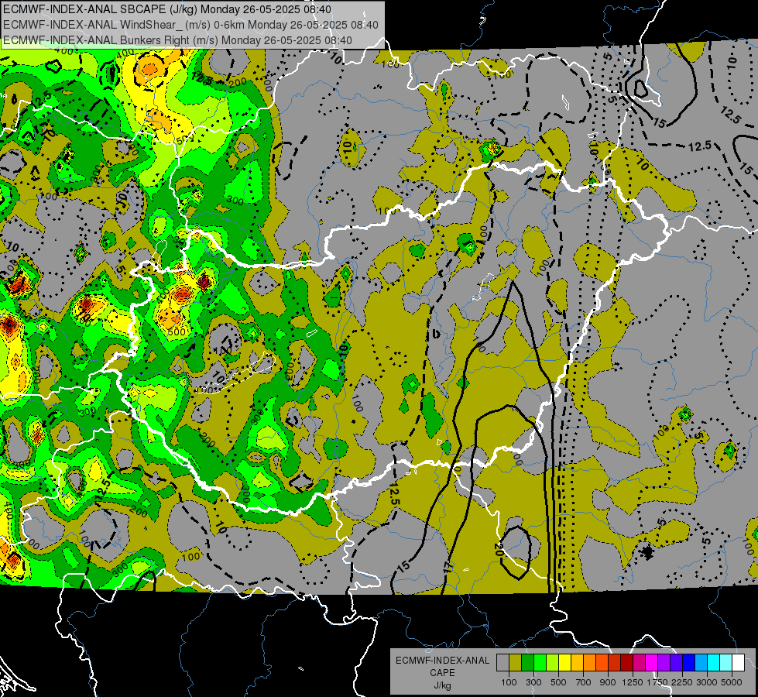Image resolution: width=758 pixels, height=697 pixels.
Task: Click the pink-magenta swatch after 1250
Action: (640, 662)
